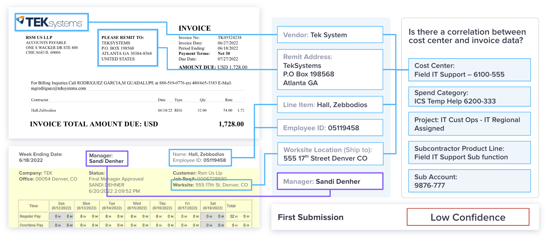
Task: Select Subcontractor Product Line box
Action: coord(469,152)
